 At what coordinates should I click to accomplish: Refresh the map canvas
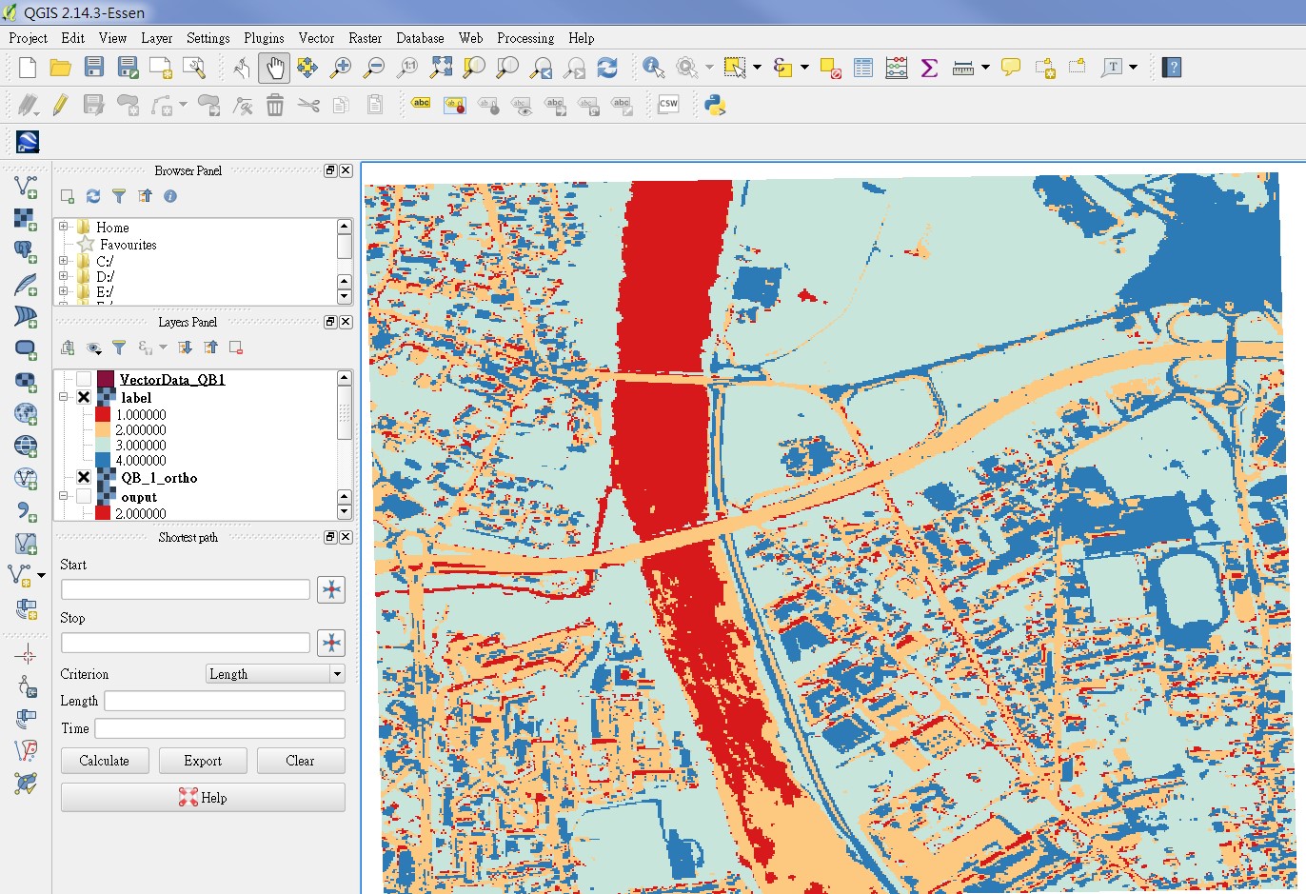607,68
